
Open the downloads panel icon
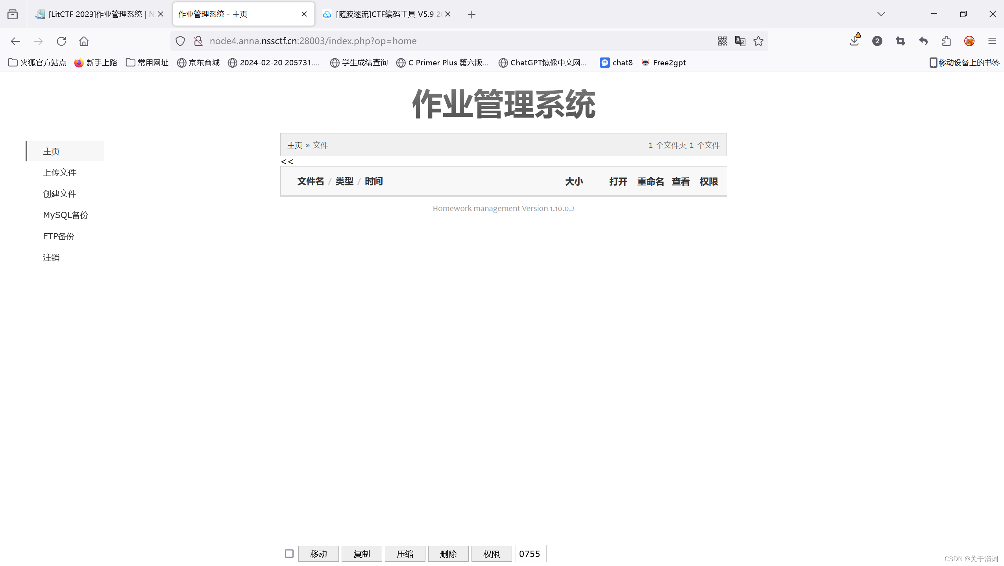[x=854, y=41]
